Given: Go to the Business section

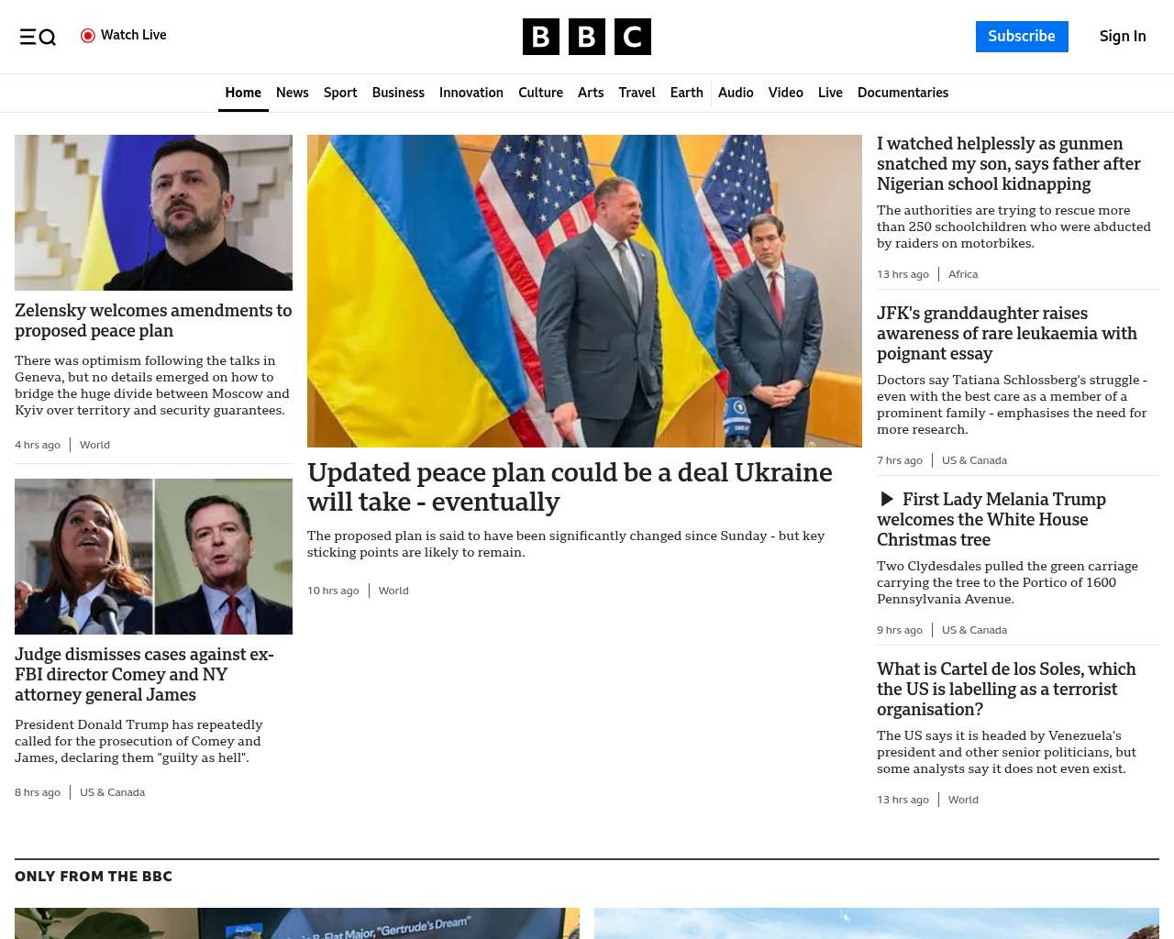Looking at the screenshot, I should [x=398, y=93].
